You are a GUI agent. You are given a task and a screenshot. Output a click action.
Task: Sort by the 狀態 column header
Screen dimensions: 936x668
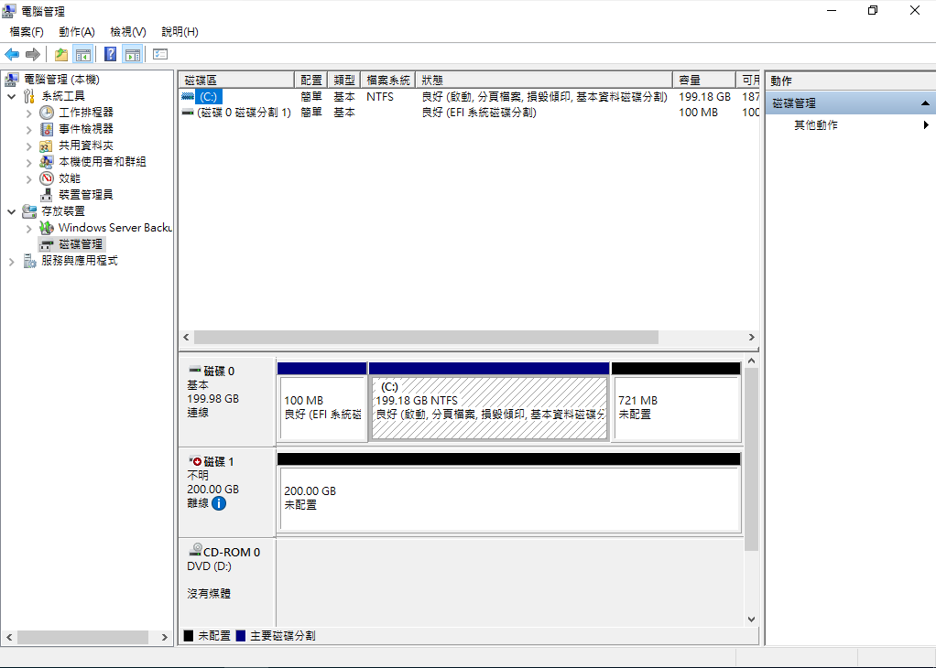point(544,80)
